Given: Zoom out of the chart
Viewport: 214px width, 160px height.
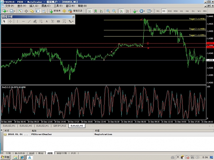Looking at the screenshot, I should click(114, 11).
